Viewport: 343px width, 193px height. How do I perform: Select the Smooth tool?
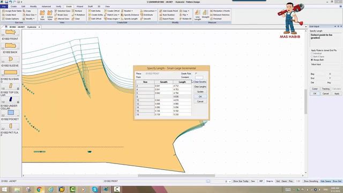coord(146,19)
